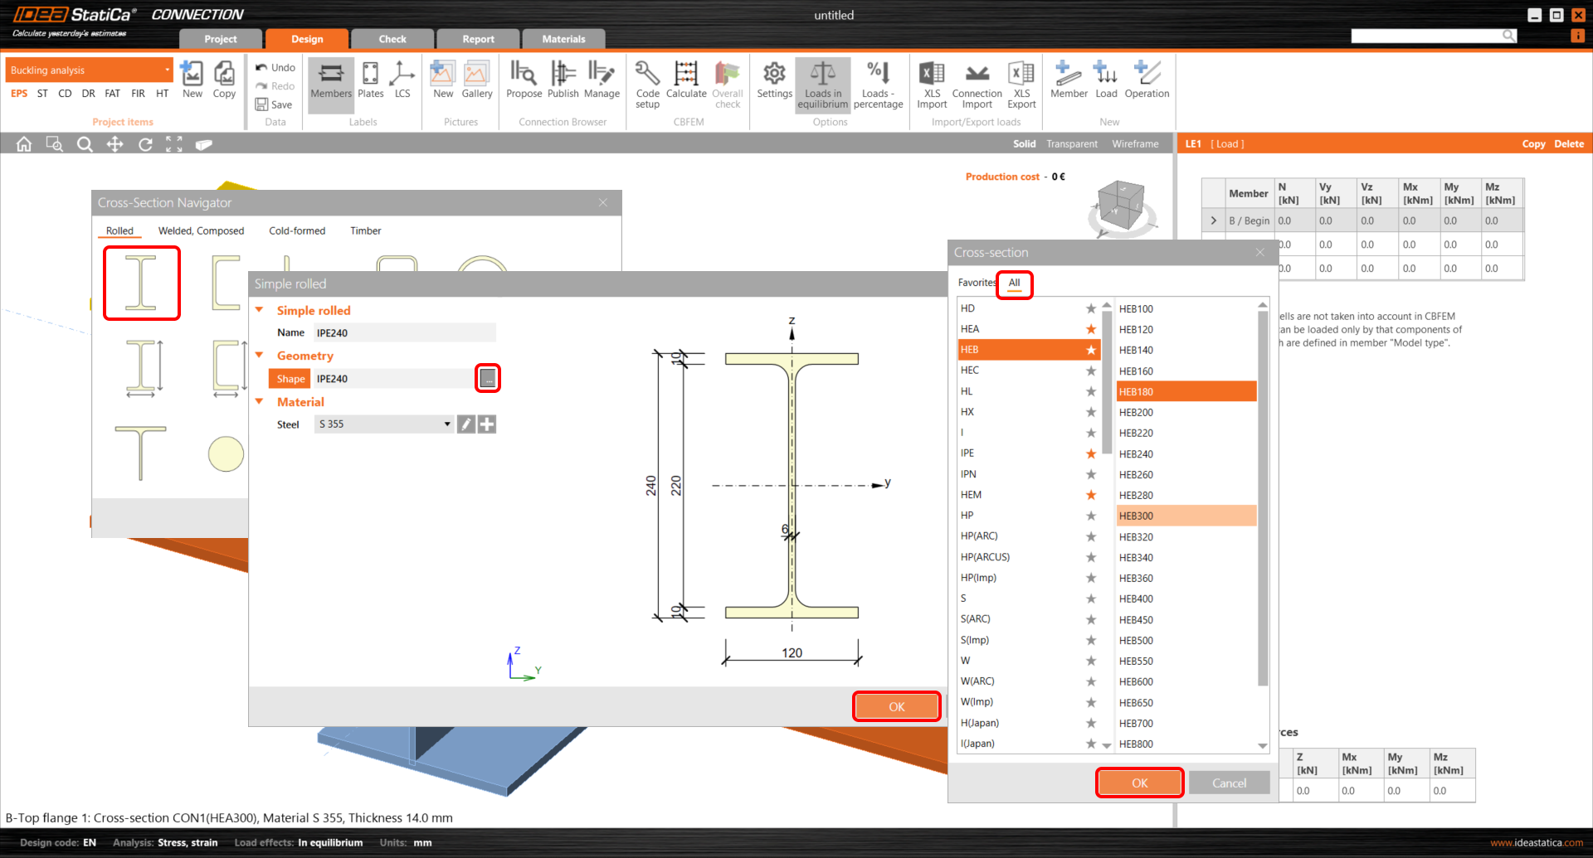Copy load case LE1
Image resolution: width=1593 pixels, height=858 pixels.
(x=1533, y=144)
